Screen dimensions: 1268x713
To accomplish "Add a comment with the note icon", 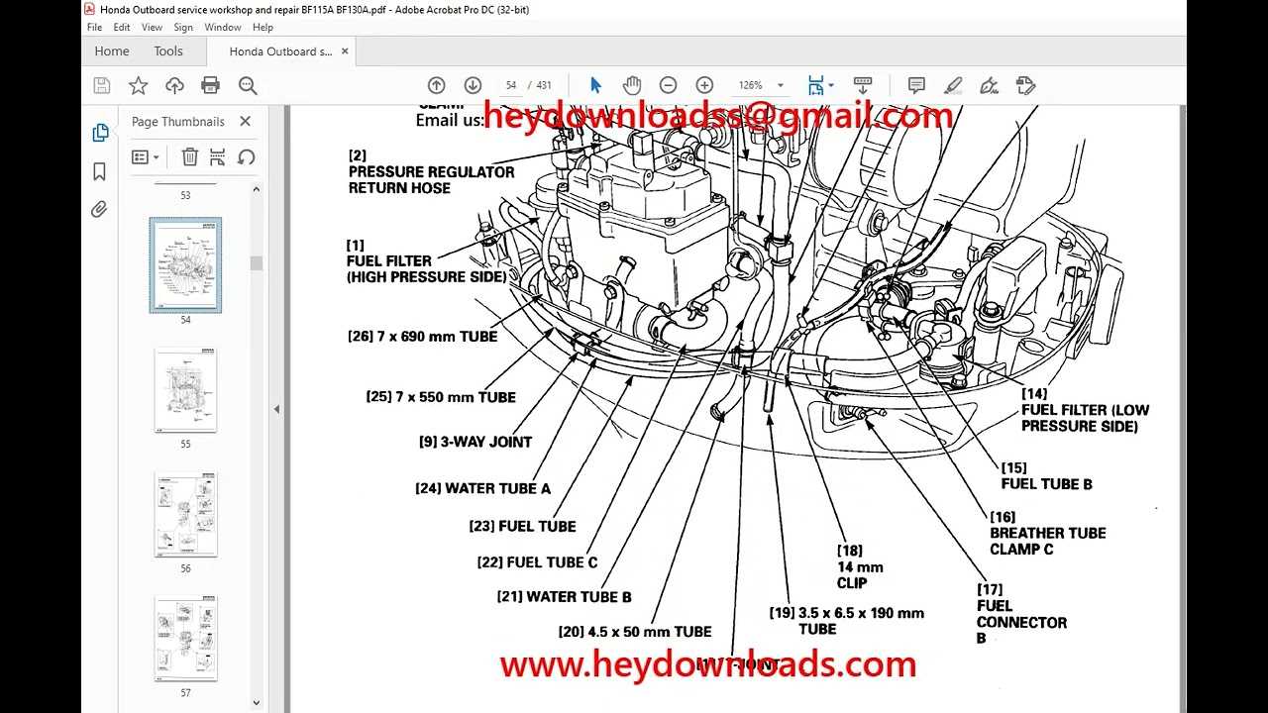I will click(x=916, y=85).
